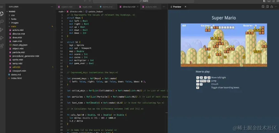This screenshot has width=279, height=133.
Task: Split the Preview editor to the side
Action: coord(267,7)
